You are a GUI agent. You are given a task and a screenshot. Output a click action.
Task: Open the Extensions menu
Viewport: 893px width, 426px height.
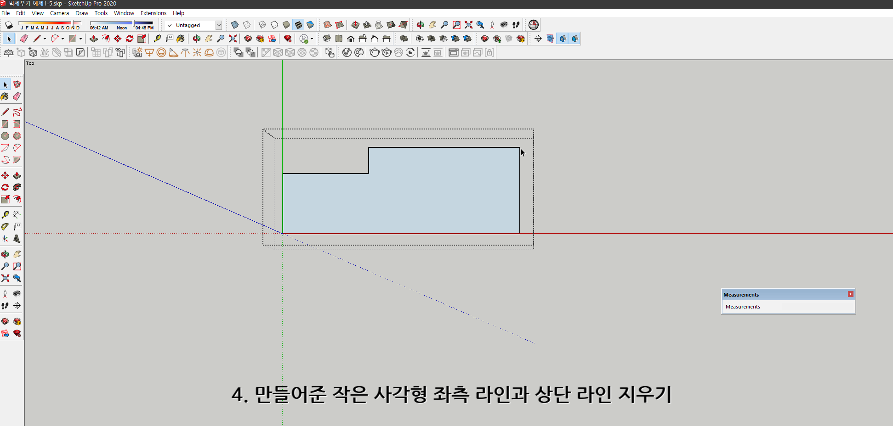coord(153,13)
